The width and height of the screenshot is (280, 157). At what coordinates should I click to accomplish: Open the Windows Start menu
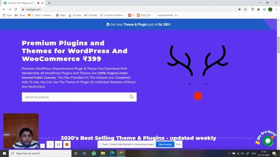click(4, 153)
